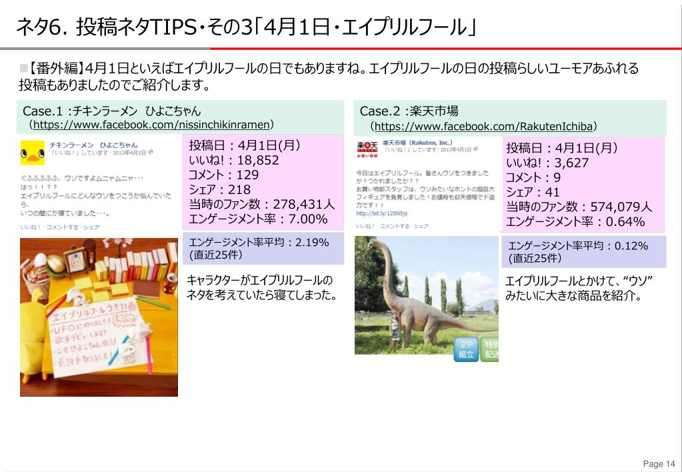Screen dimensions: 682x472
Task: Click the caption エイプリルフールとかけて、"ウソ"
Action: pyautogui.click(x=579, y=289)
